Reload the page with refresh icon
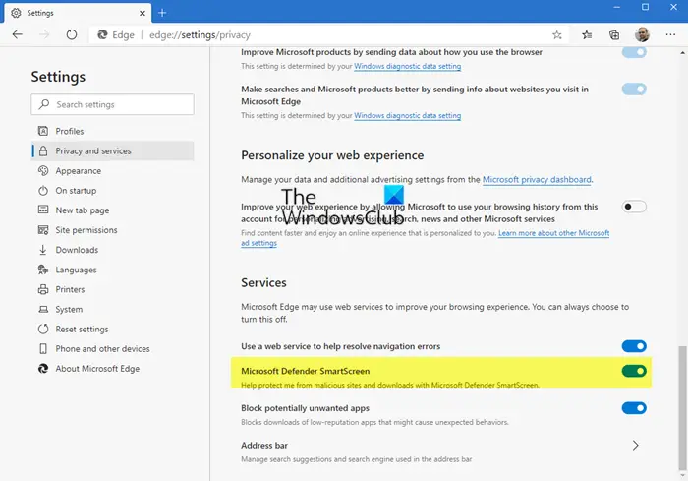This screenshot has height=481, width=688. pyautogui.click(x=72, y=34)
